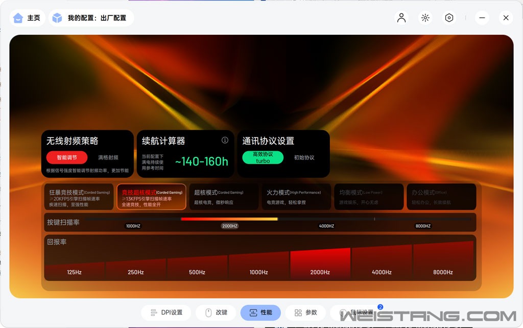Go to 主页 home button
The width and height of the screenshot is (523, 328).
click(27, 18)
